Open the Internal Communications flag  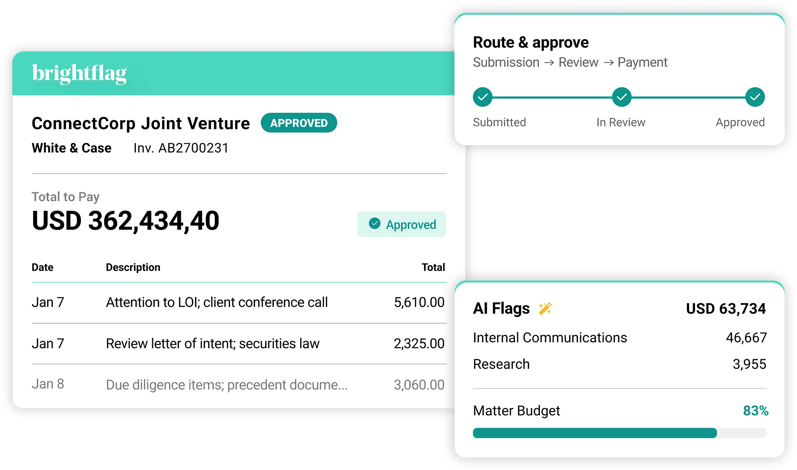620,337
